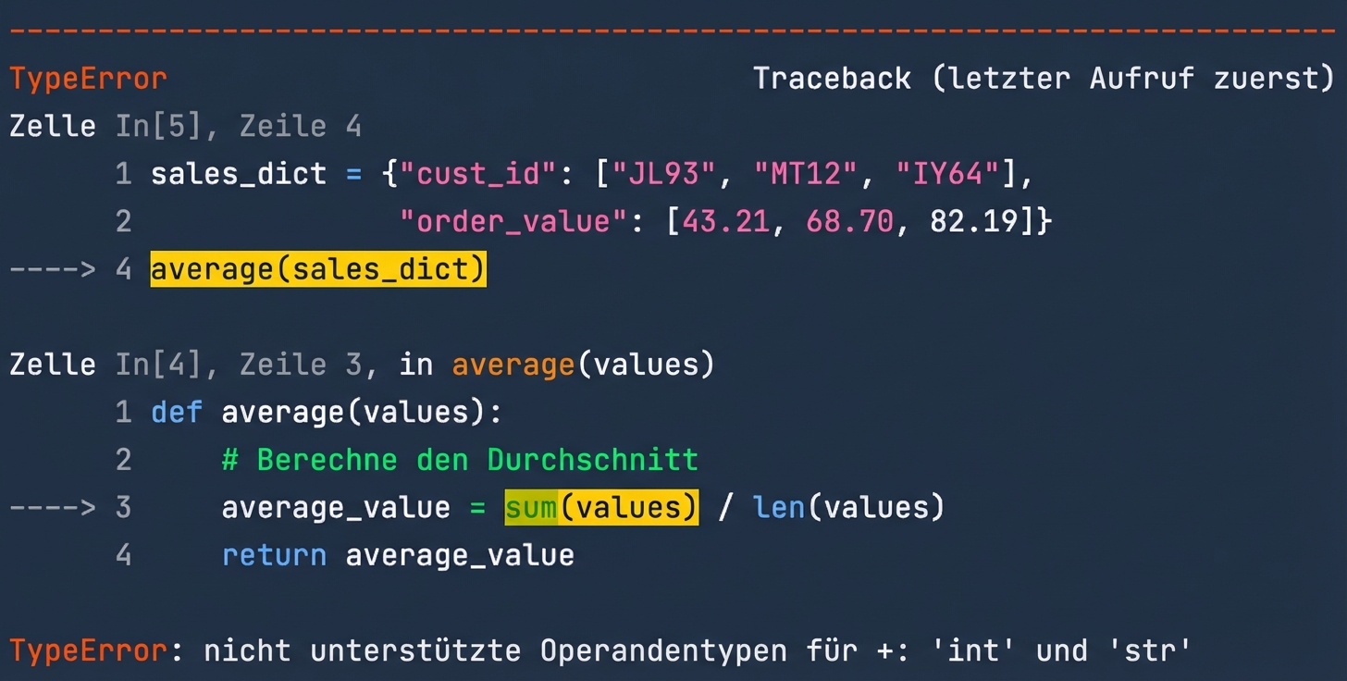Select the highlighted average(sales_dict) call

pyautogui.click(x=318, y=268)
